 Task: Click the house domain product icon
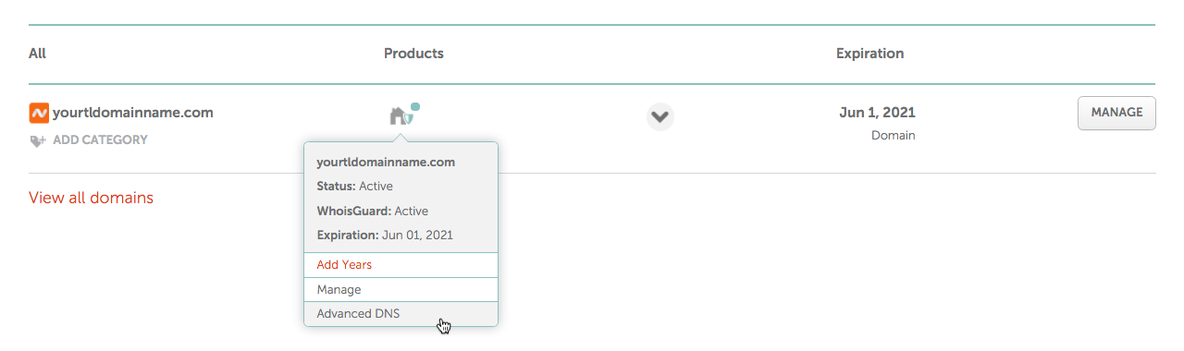[397, 115]
